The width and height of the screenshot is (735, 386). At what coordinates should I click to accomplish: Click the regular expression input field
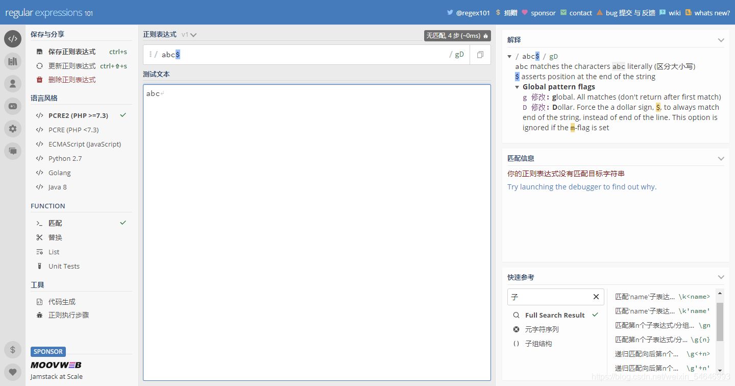(x=306, y=55)
